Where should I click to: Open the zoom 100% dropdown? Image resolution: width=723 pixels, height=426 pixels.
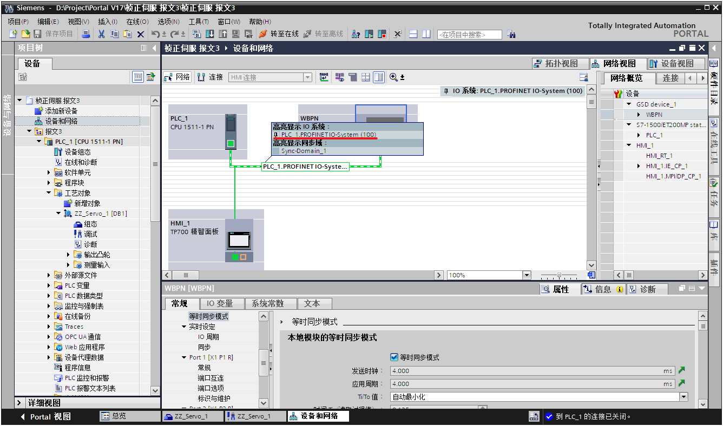pyautogui.click(x=527, y=275)
